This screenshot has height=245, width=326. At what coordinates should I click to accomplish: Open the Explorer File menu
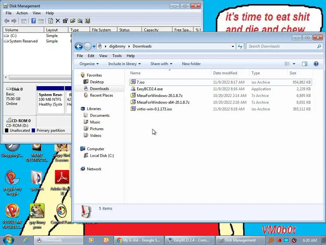tap(80, 56)
